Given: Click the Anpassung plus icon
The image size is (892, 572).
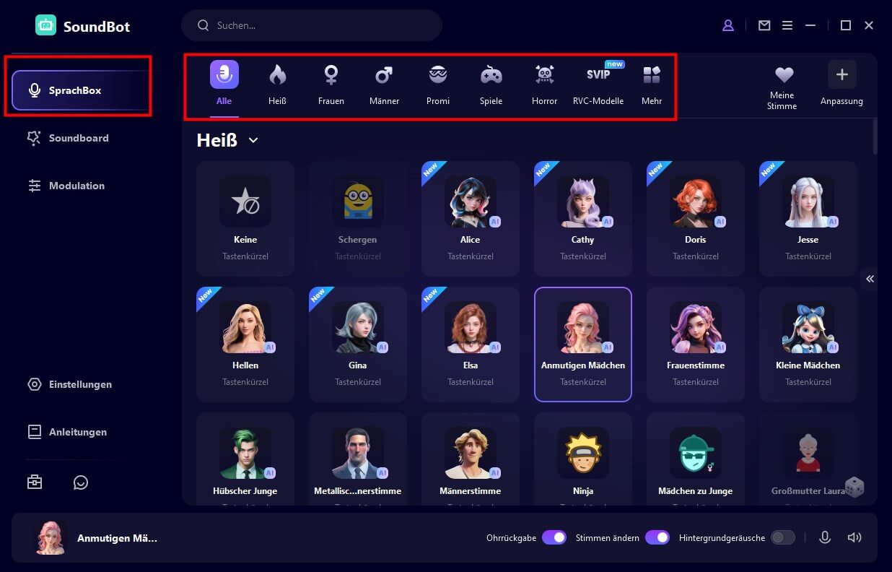Looking at the screenshot, I should 841,74.
